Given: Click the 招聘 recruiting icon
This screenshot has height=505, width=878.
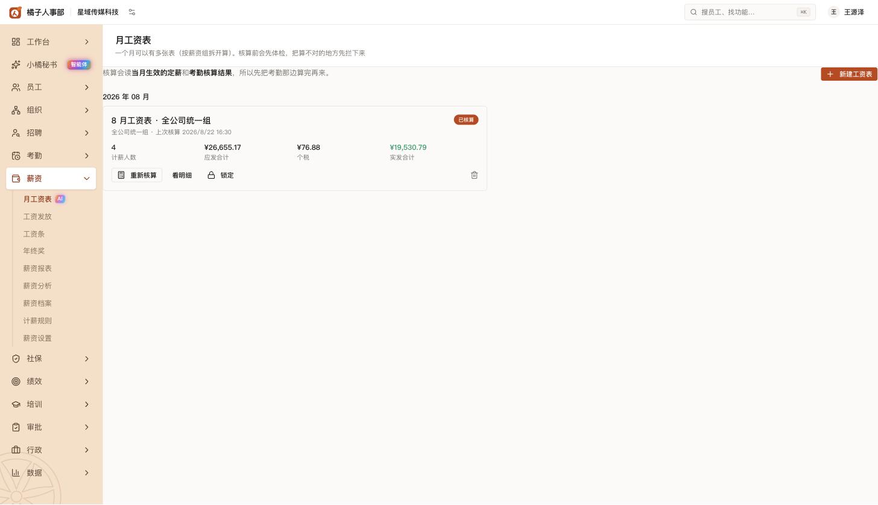Looking at the screenshot, I should click(x=16, y=133).
